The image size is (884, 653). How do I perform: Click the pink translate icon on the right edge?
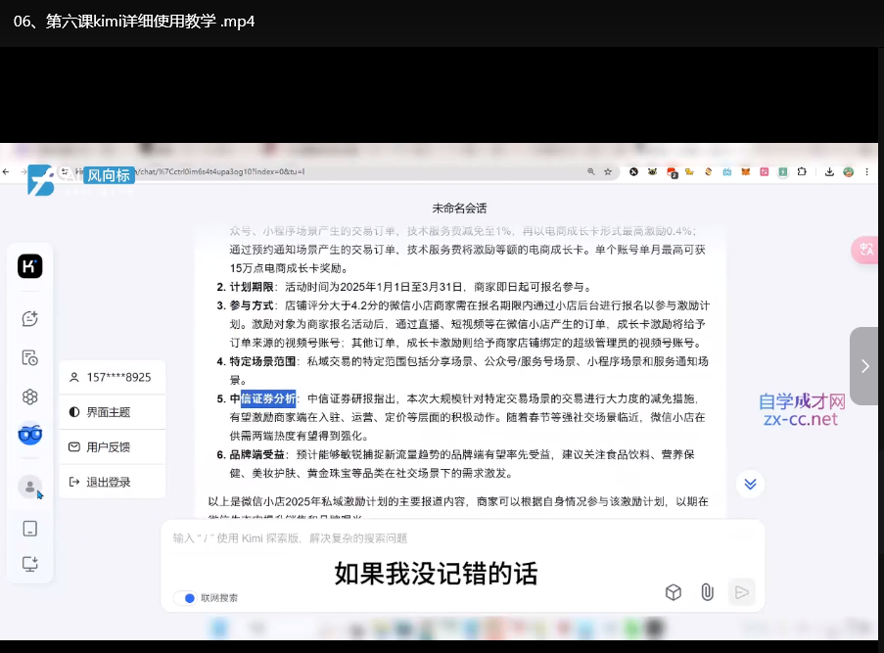click(x=865, y=250)
